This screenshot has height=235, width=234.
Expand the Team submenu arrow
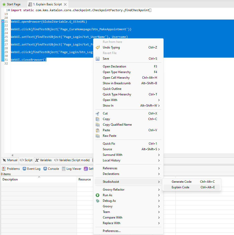coord(159,212)
